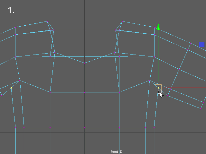Viewport: 206px width, 154px height.
Task: Select the right end vertex of the lower chest edge
Action: click(119, 92)
